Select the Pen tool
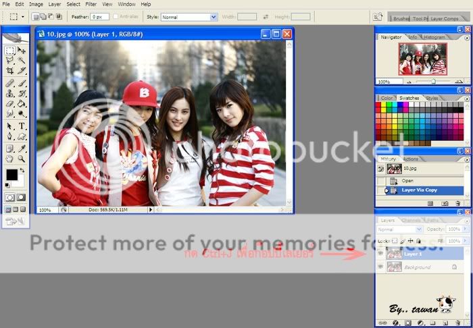Viewport: 473px width, 328px height. (x=10, y=136)
